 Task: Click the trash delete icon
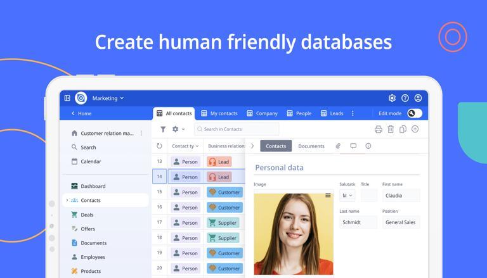tap(391, 129)
